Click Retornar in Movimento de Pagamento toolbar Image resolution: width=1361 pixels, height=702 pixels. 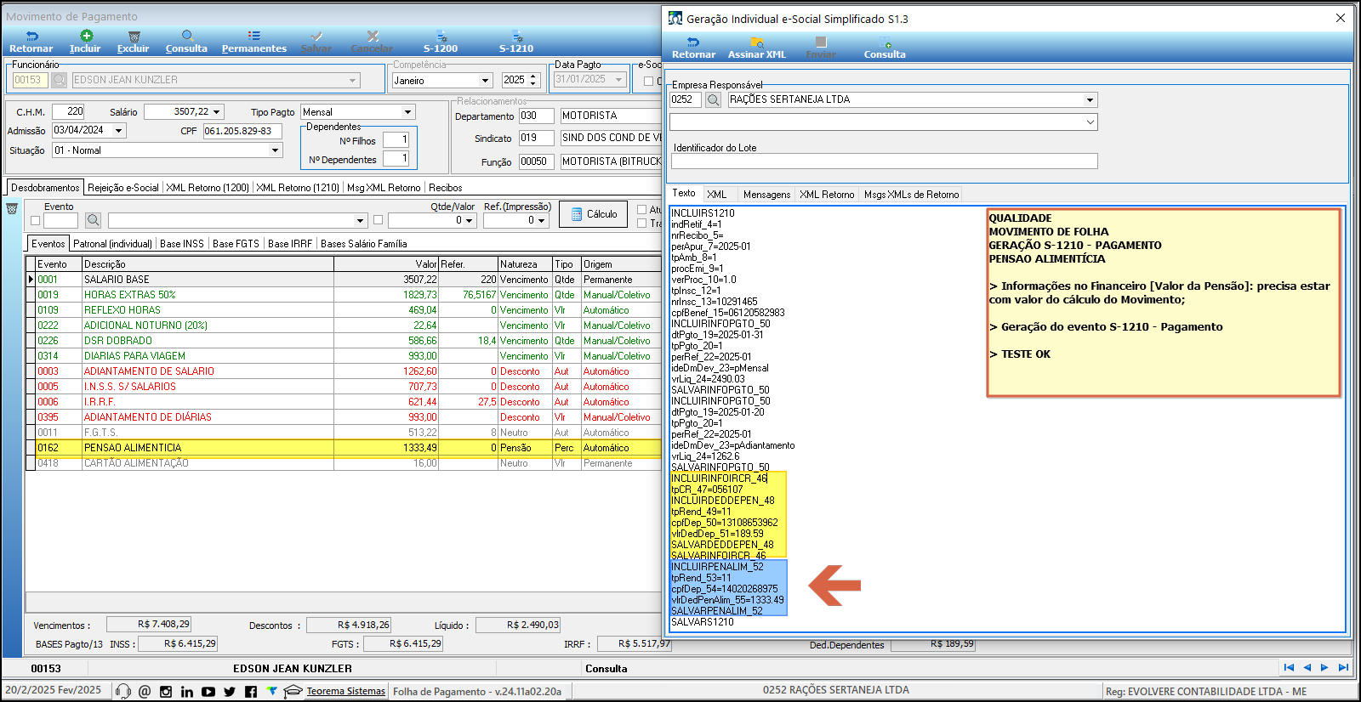(x=31, y=42)
